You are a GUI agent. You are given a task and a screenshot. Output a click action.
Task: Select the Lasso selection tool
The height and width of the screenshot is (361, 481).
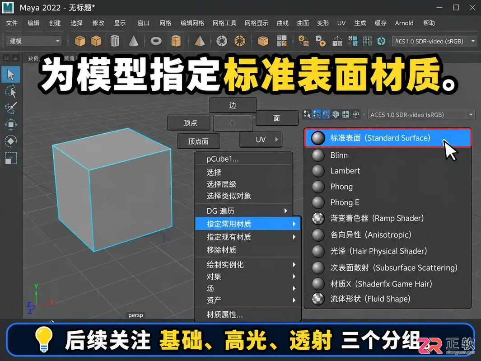point(11,91)
